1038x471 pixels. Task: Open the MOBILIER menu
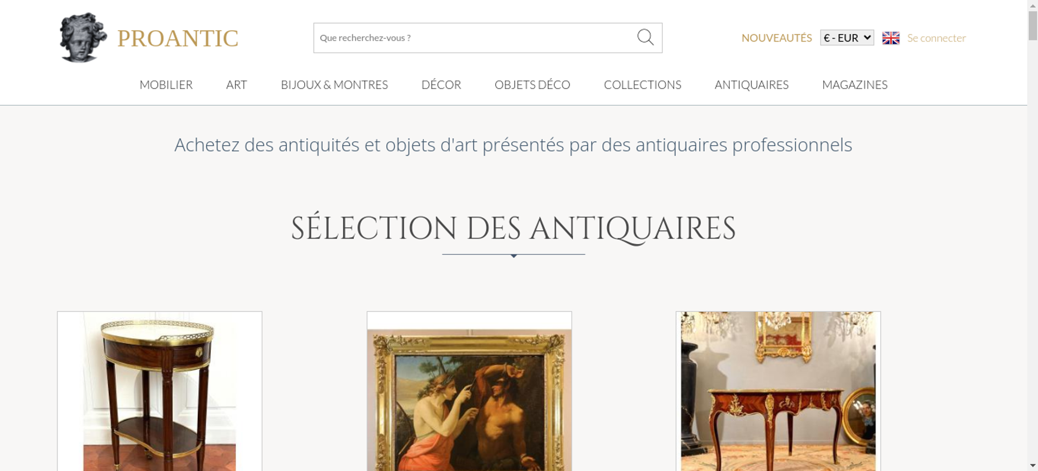tap(166, 85)
